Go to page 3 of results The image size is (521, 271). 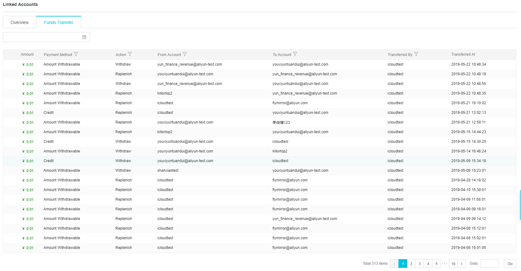[420, 264]
